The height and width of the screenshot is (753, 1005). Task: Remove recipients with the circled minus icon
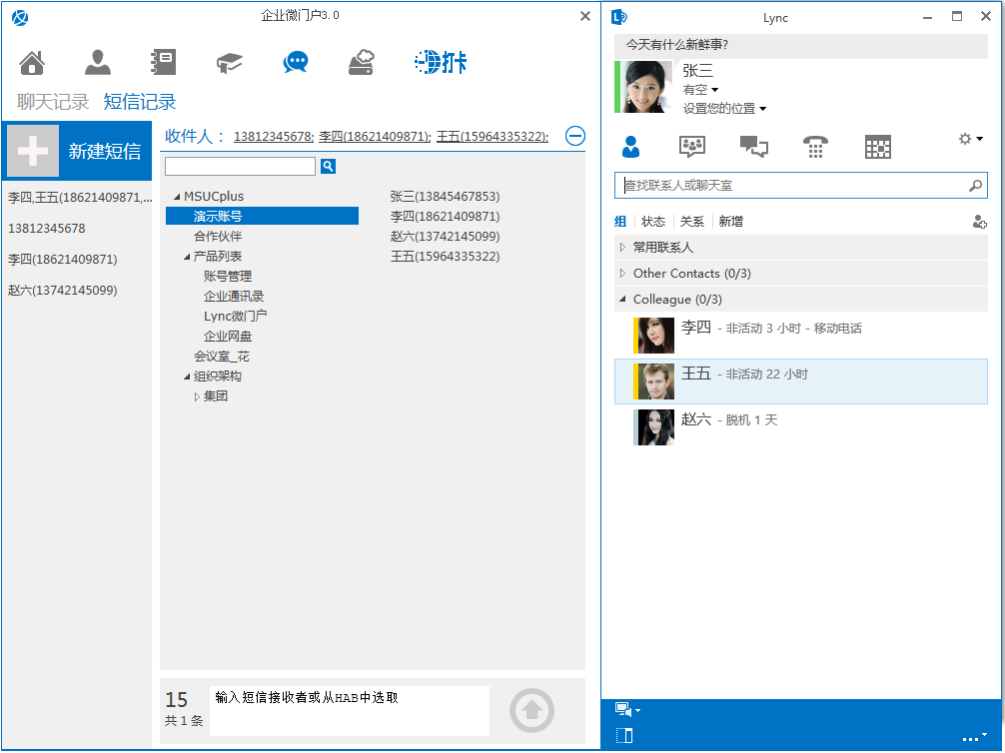574,136
